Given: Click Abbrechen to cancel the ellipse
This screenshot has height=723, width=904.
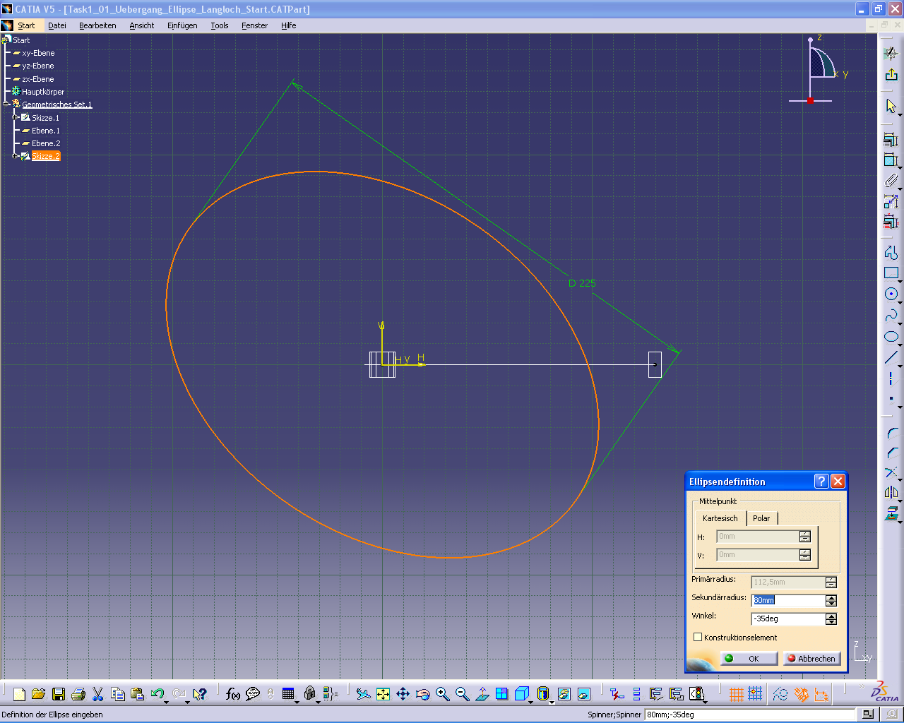Looking at the screenshot, I should (x=811, y=658).
